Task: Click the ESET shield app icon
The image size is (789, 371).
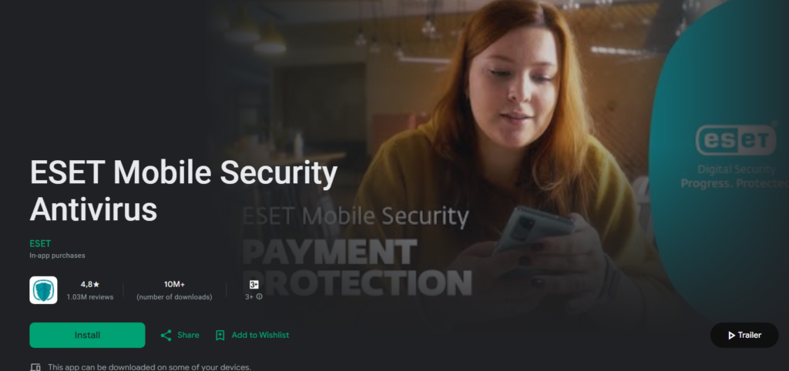Action: coord(43,290)
